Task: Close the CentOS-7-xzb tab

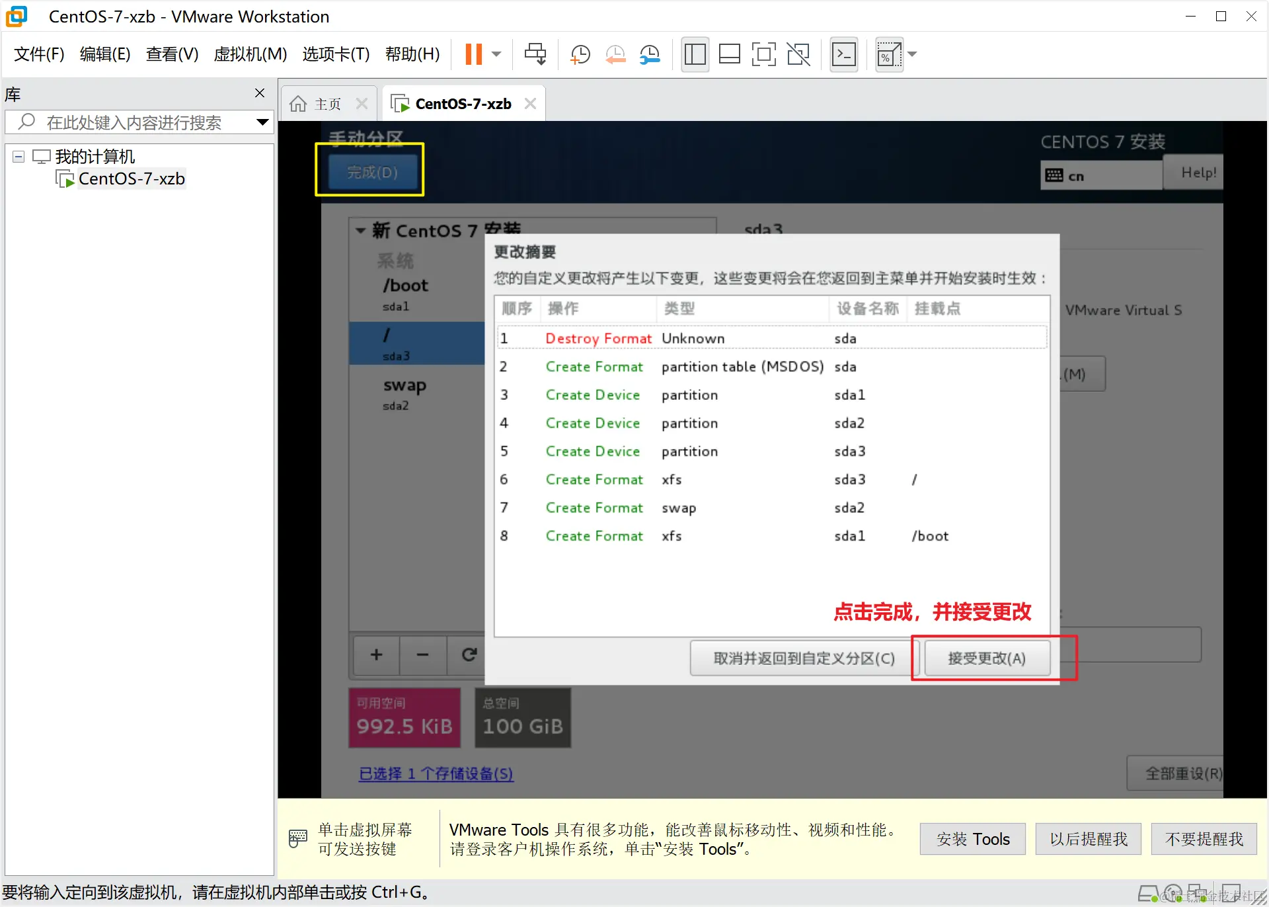Action: point(530,104)
